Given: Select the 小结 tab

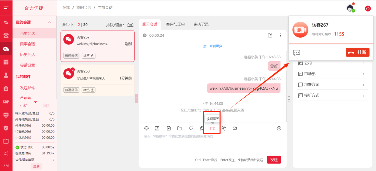Looking at the screenshot, I should [x=24, y=106].
